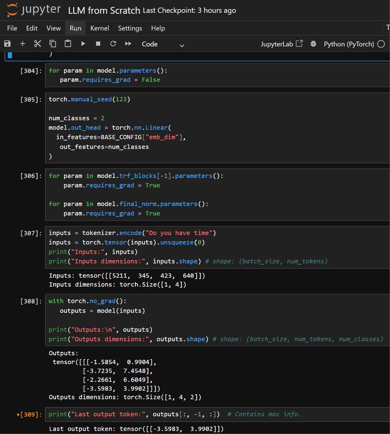
Task: Cut the selected cell with the scissors icon
Action: pyautogui.click(x=38, y=44)
